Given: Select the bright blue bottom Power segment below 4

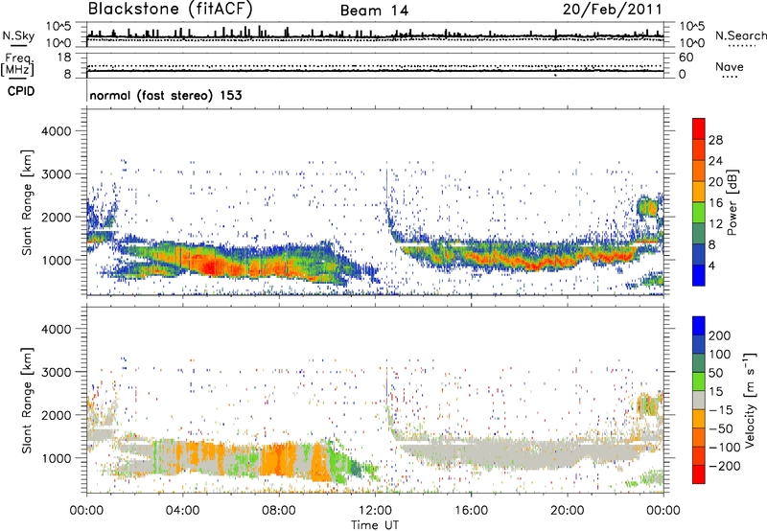Looking at the screenshot, I should click(699, 276).
